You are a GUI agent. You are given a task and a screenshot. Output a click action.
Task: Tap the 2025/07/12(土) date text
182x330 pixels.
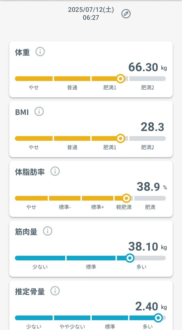coord(91,10)
